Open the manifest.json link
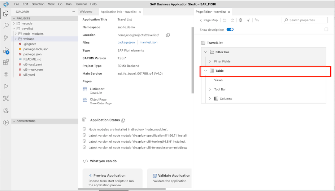335x191 pixels. (148, 43)
